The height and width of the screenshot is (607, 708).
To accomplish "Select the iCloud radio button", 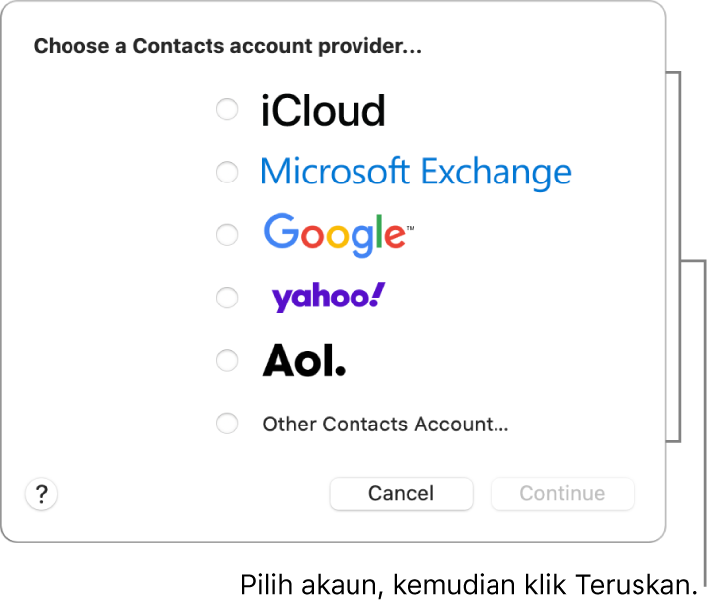I will click(x=227, y=110).
